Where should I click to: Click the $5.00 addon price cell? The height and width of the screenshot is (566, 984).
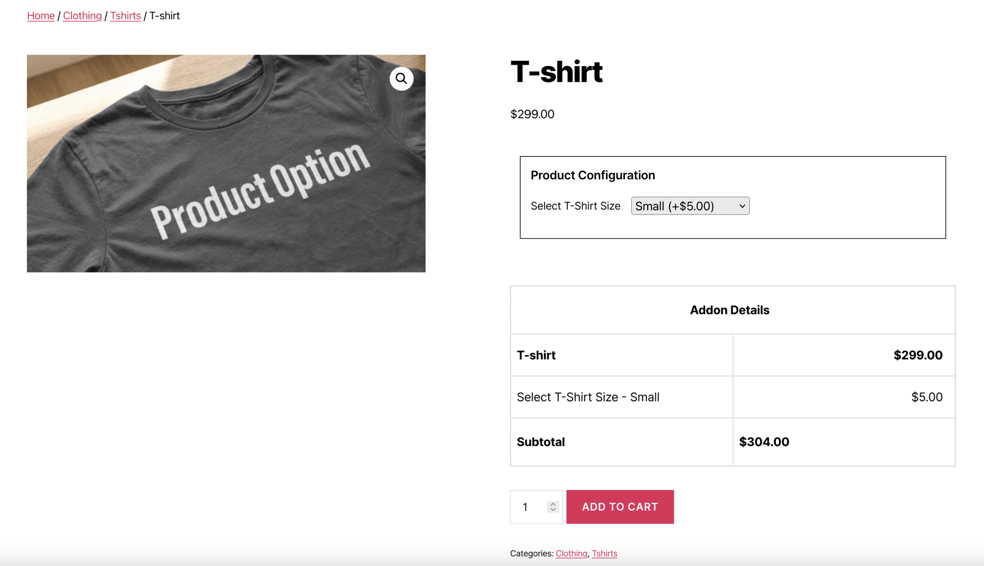926,397
